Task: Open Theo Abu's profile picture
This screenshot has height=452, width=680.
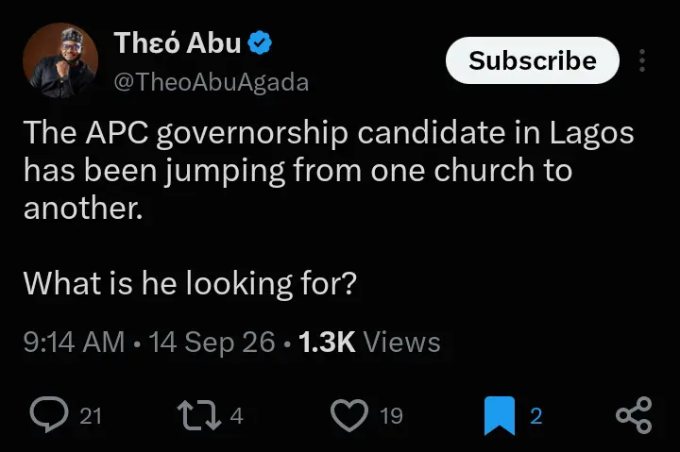Action: [60, 60]
